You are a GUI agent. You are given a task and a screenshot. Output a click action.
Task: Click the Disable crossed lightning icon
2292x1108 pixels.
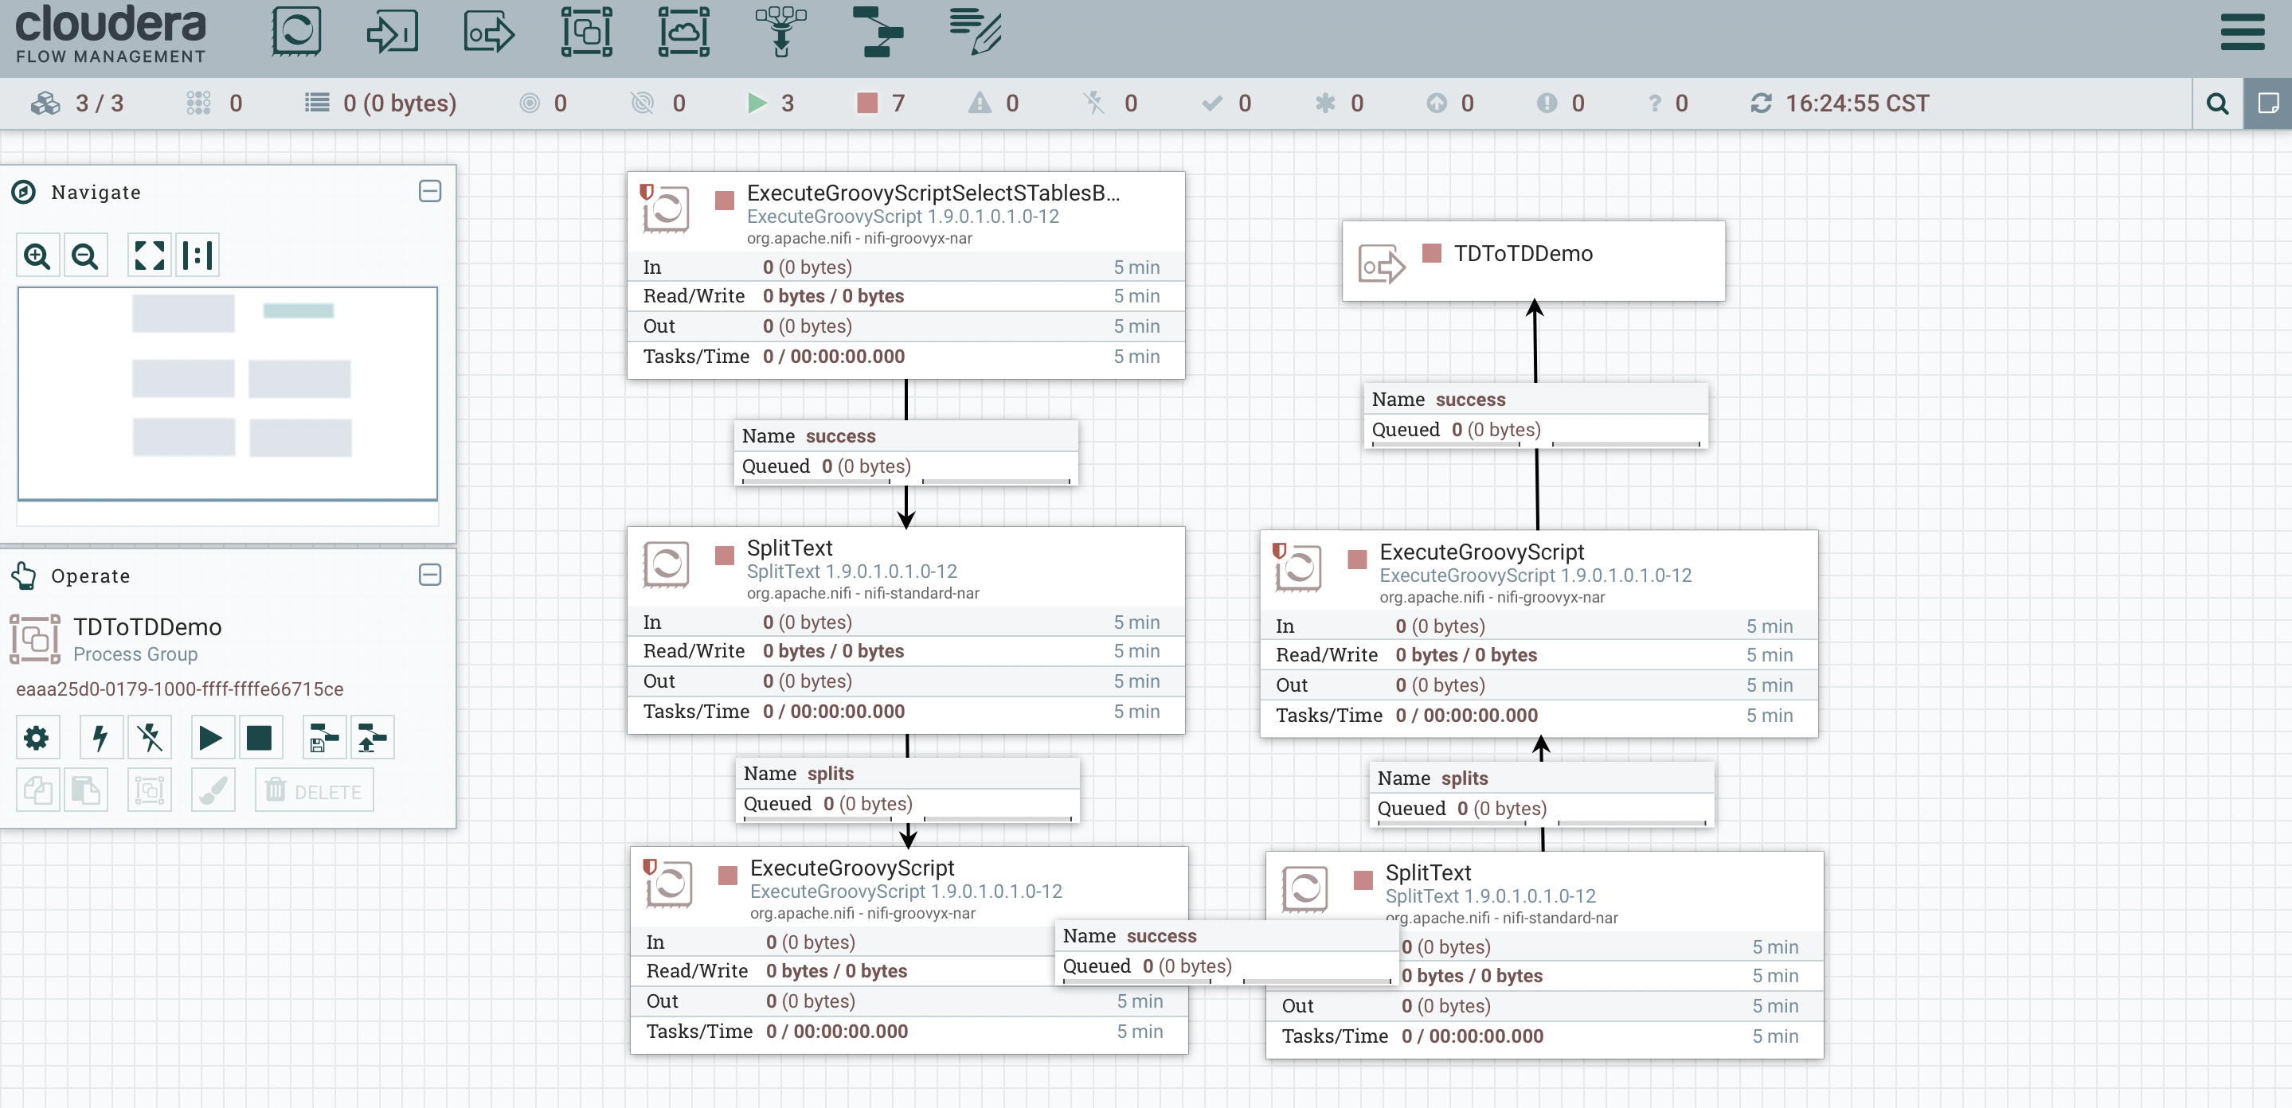150,737
